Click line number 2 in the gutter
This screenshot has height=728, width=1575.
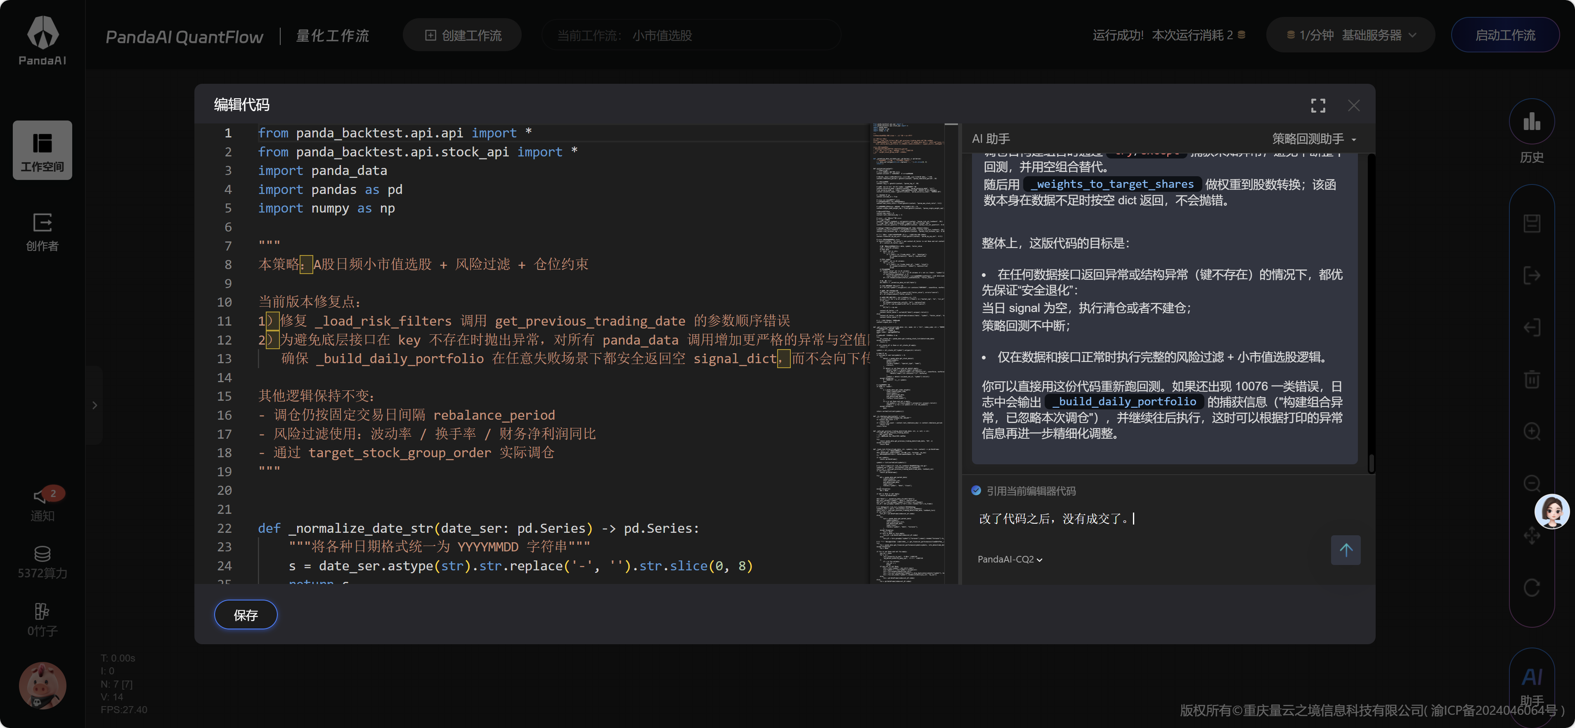coord(227,151)
